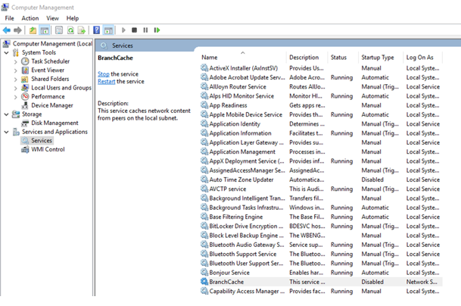This screenshot has height=306, width=461.
Task: Expand the Event Viewer node arrow
Action: (16, 70)
